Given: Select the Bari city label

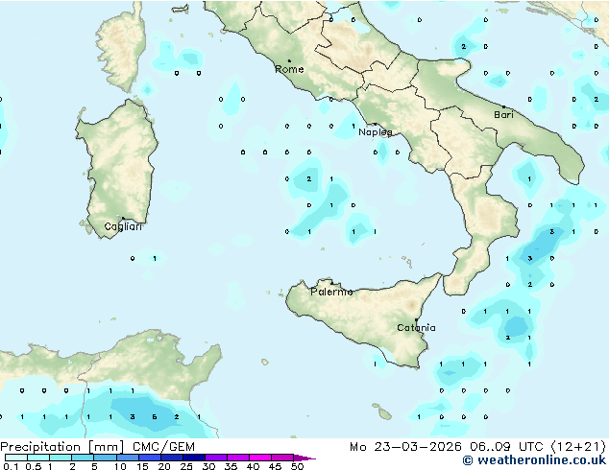Looking at the screenshot, I should pos(503,115).
